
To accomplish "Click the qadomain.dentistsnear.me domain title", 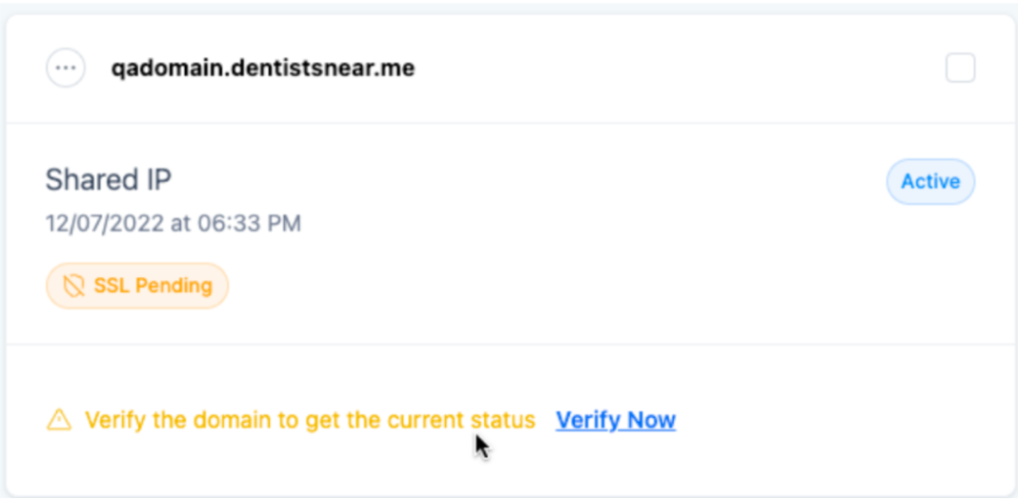I will 263,69.
